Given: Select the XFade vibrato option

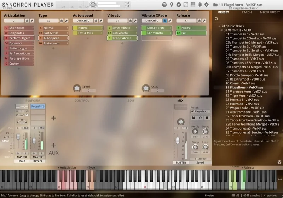Looking at the screenshot, I should 122,38.
